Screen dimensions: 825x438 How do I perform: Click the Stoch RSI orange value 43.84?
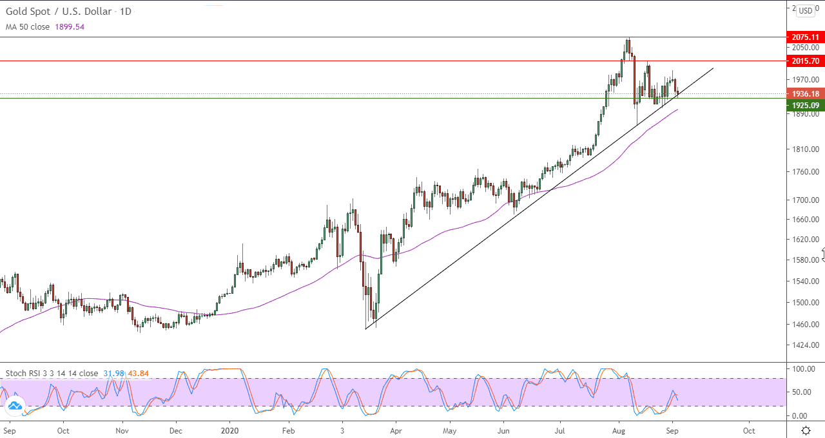click(138, 374)
